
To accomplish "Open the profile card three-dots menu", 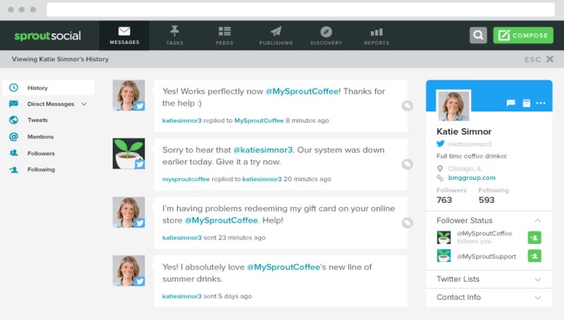I will 541,103.
